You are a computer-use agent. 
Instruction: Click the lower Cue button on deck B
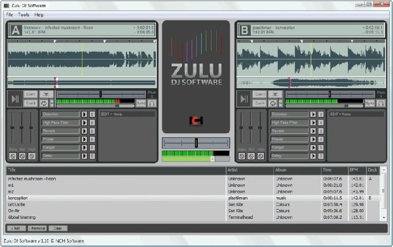tap(259, 103)
